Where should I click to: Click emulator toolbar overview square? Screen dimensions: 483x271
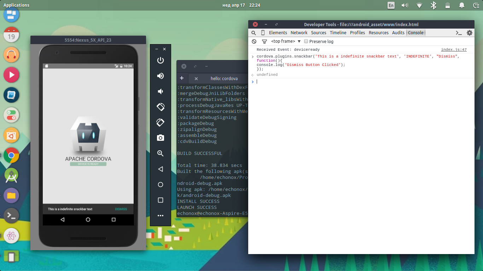[161, 200]
